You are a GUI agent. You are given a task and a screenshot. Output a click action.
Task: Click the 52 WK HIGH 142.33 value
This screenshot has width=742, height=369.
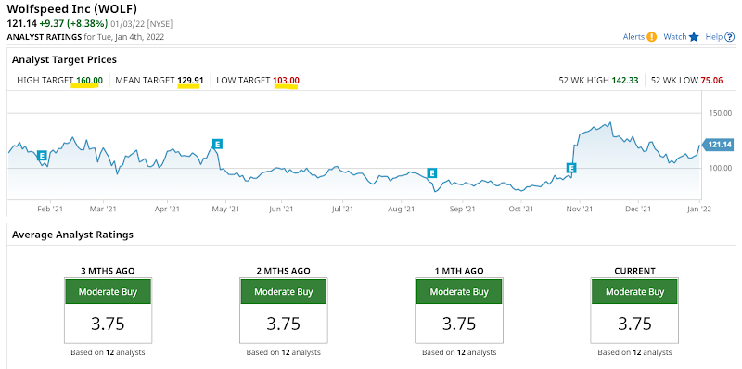point(624,81)
